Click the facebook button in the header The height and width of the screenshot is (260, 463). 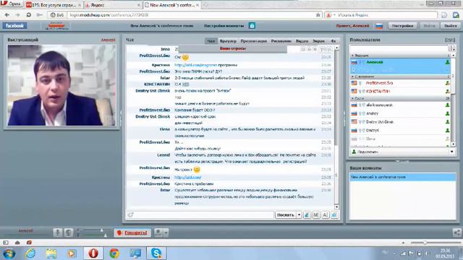click(14, 26)
